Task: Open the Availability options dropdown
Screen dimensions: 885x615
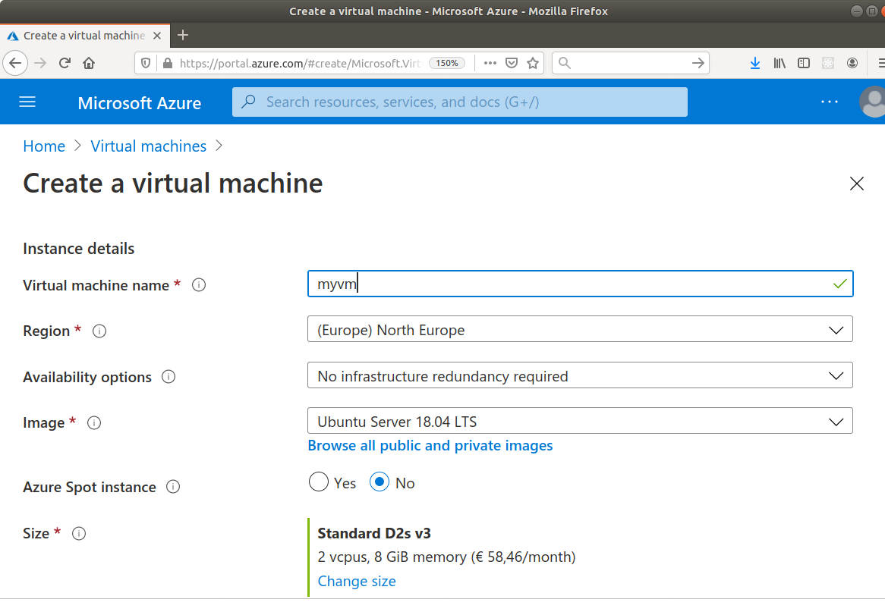Action: point(580,375)
